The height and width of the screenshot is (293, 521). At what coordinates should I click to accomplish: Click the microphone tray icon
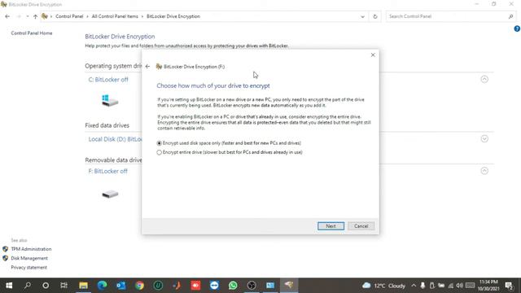pos(422,286)
